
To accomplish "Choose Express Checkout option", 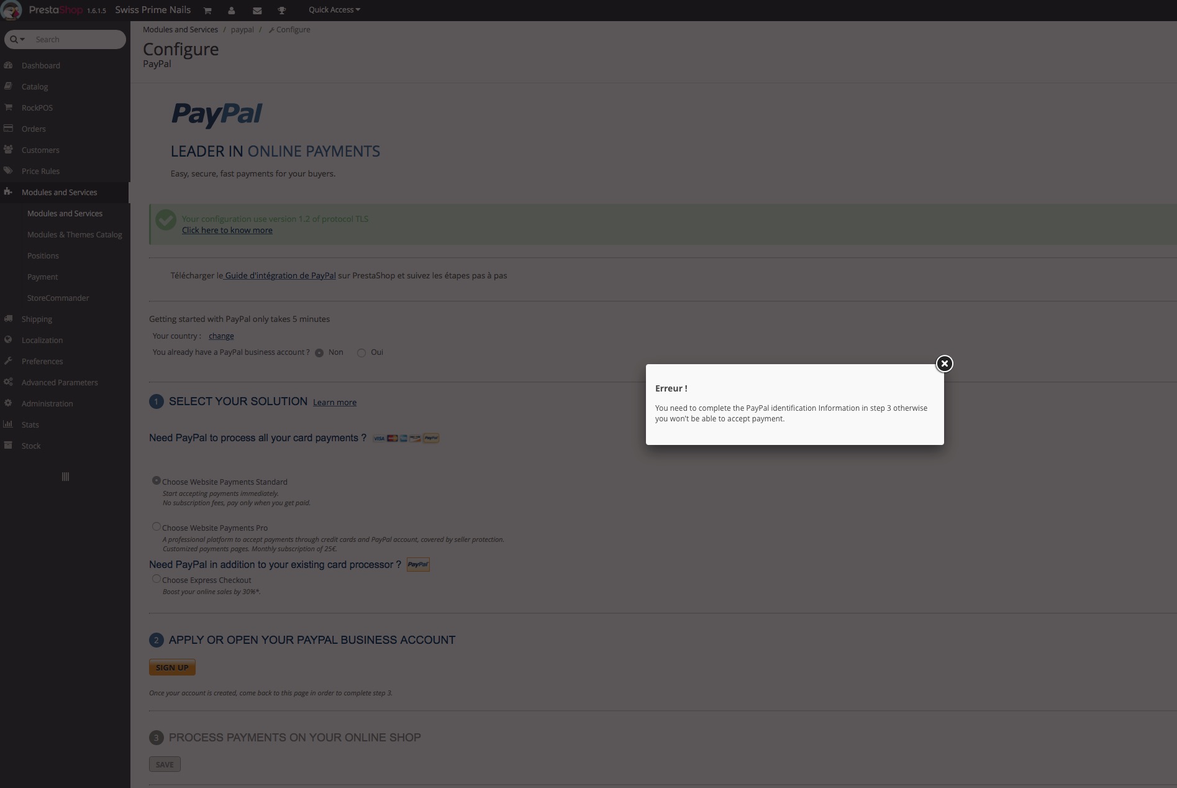I will (x=157, y=579).
